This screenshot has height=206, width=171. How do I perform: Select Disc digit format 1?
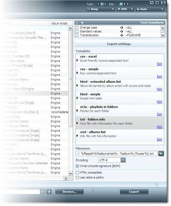tap(121, 4)
